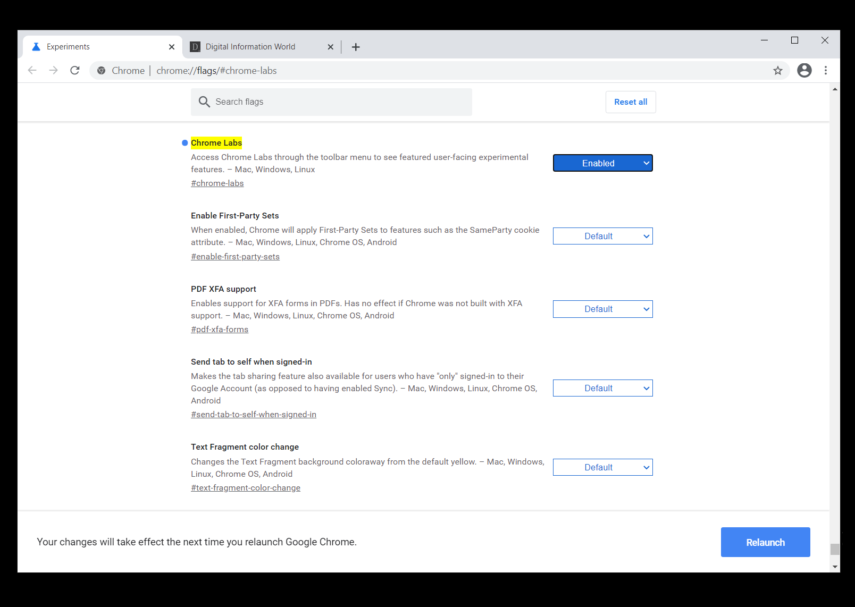Click the back navigation arrow
The image size is (855, 607).
32,70
